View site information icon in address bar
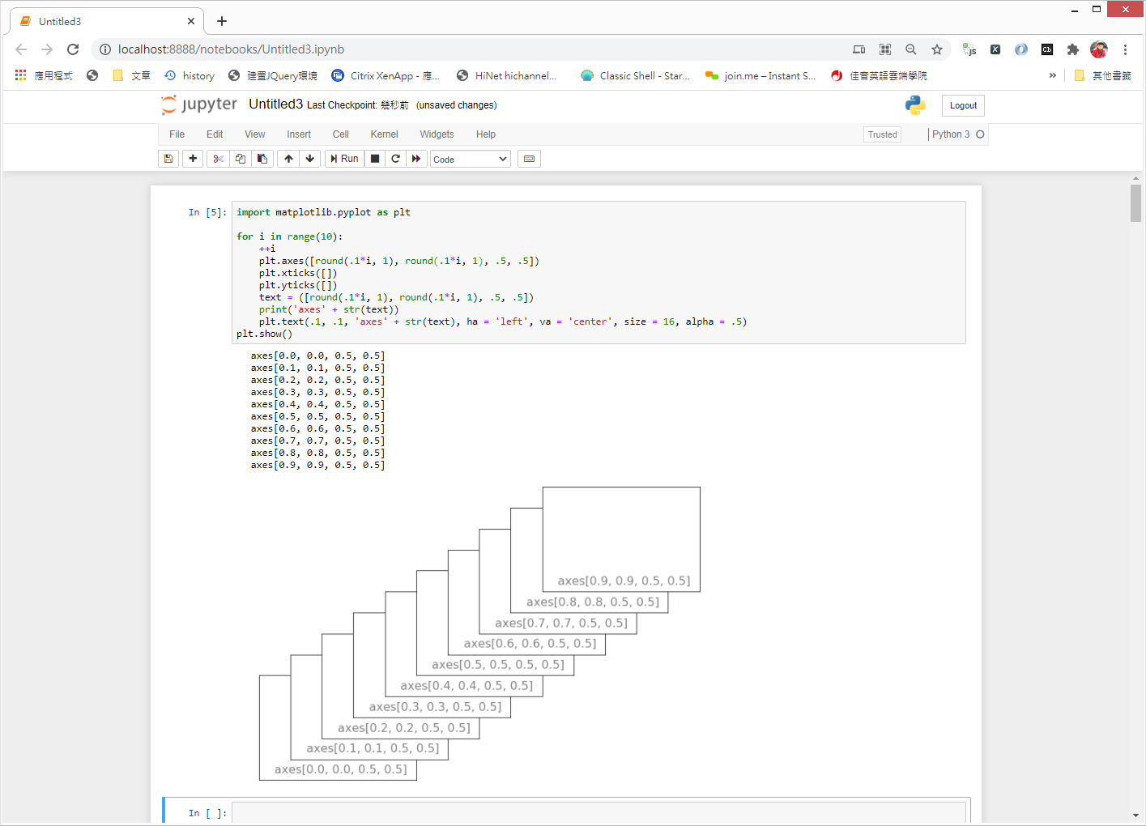The image size is (1146, 826). pyautogui.click(x=104, y=49)
